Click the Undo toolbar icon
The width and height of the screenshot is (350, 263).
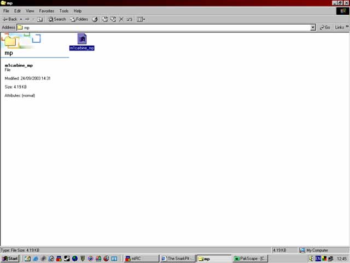130,19
